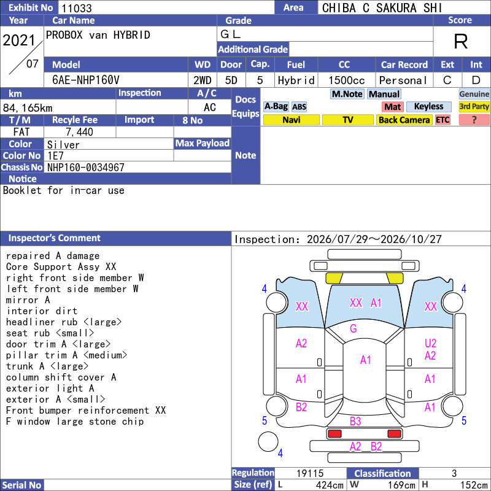491x491 pixels.
Task: Select the fuel value Hybrid
Action: [x=296, y=80]
